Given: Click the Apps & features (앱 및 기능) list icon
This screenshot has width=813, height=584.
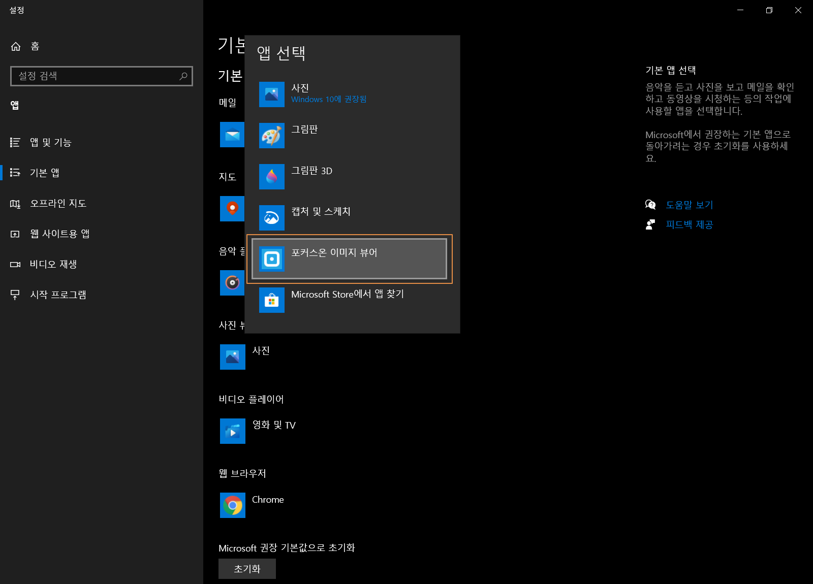Looking at the screenshot, I should pyautogui.click(x=15, y=142).
